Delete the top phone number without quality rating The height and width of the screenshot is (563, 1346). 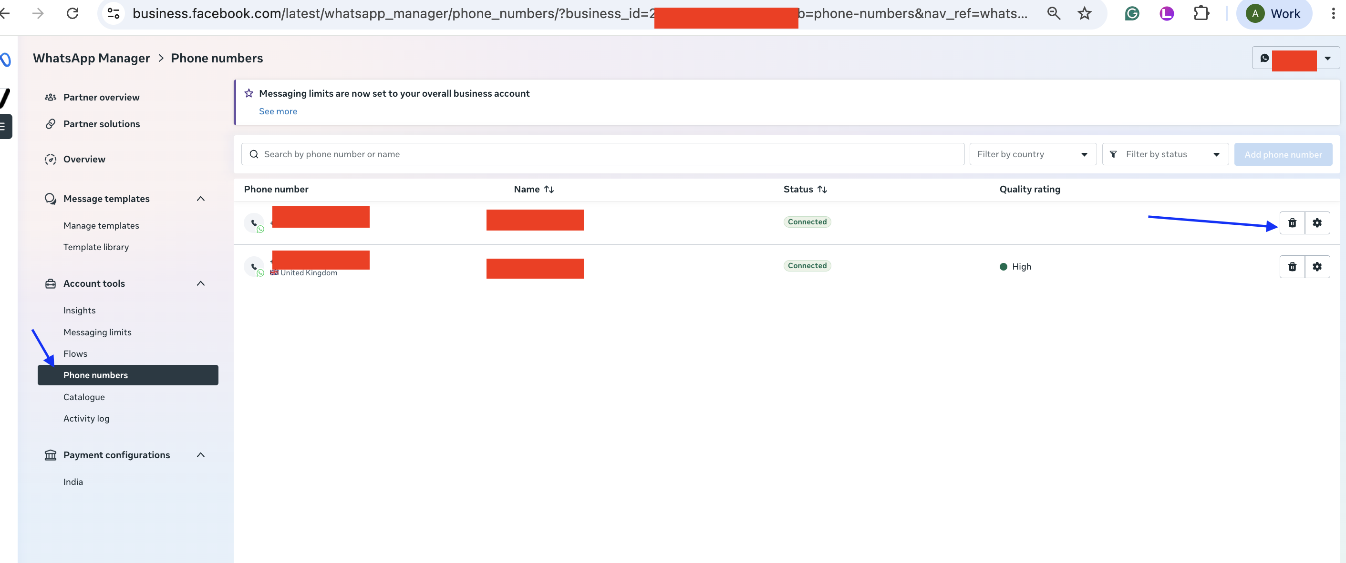pos(1292,223)
